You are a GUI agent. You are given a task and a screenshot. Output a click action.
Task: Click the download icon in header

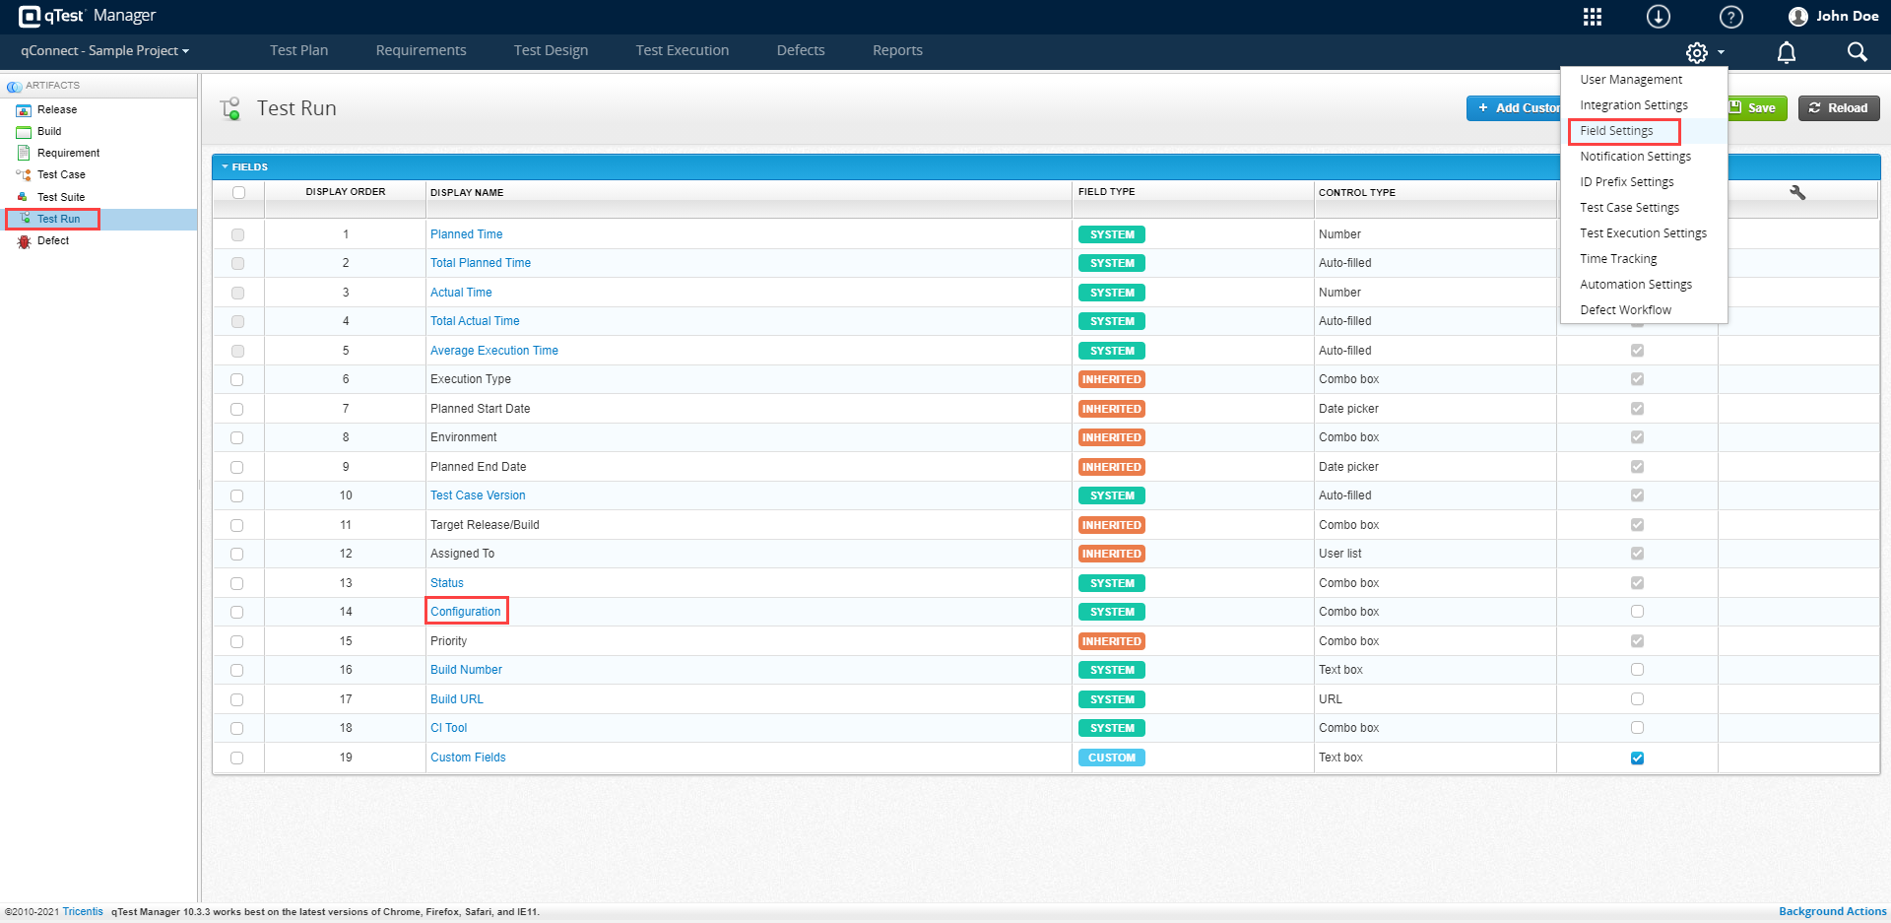(1659, 17)
